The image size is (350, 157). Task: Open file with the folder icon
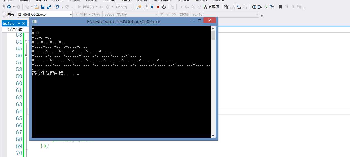click(x=37, y=7)
